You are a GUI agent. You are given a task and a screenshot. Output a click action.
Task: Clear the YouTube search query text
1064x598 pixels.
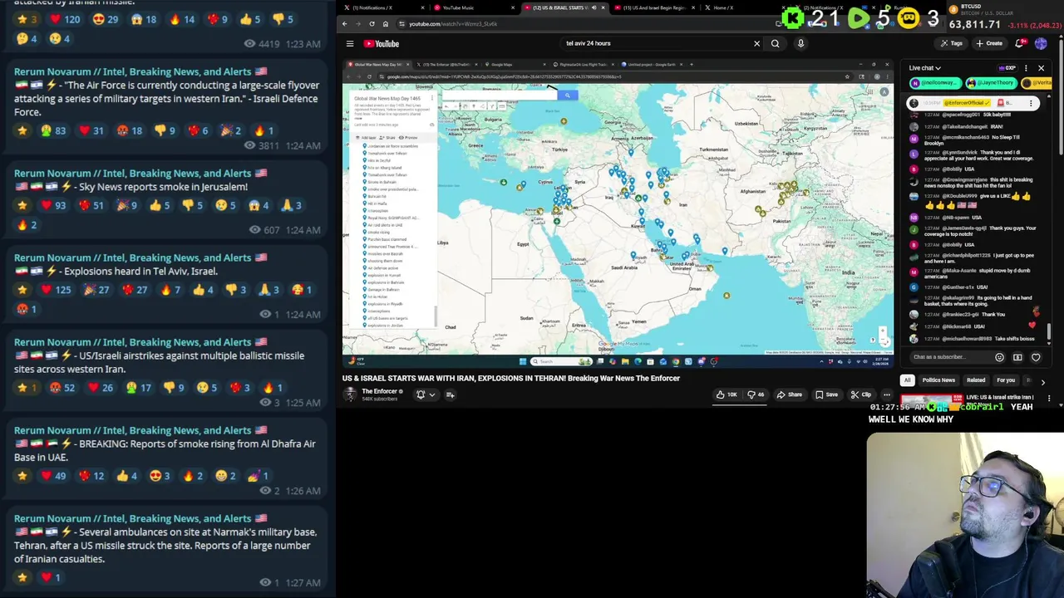pyautogui.click(x=756, y=43)
